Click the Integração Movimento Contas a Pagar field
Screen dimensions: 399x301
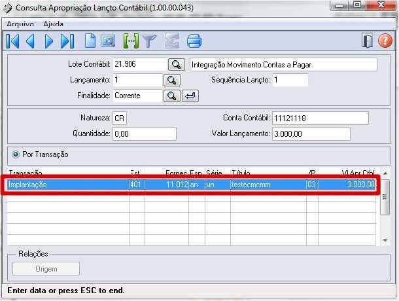click(x=283, y=65)
